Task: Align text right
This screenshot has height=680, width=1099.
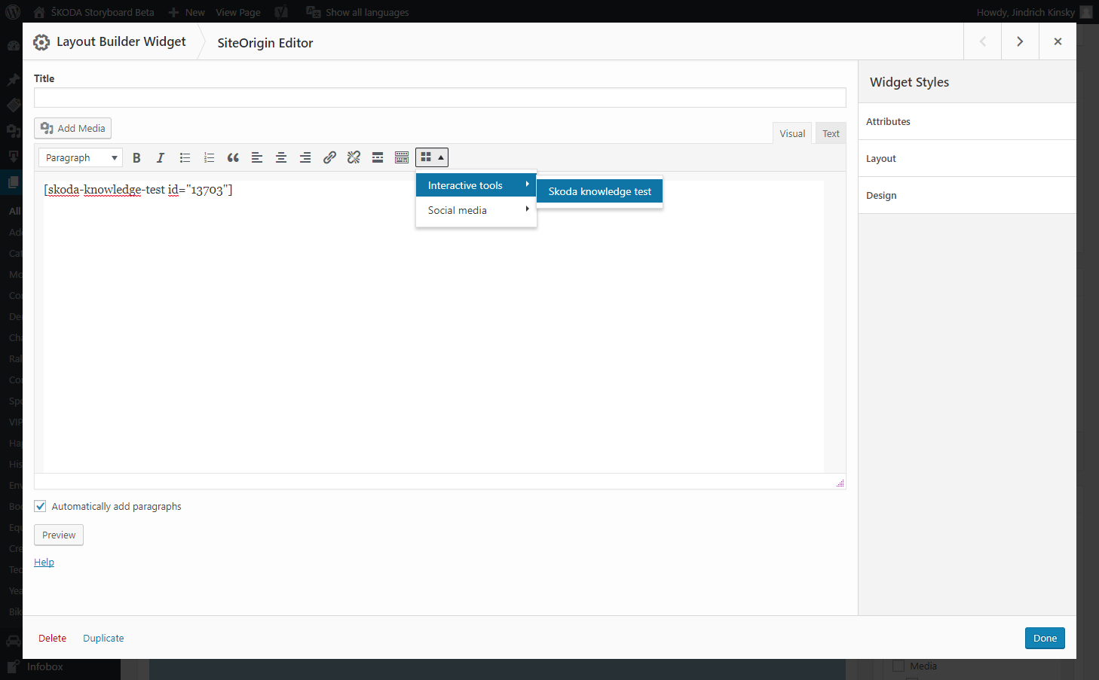Action: [x=305, y=157]
